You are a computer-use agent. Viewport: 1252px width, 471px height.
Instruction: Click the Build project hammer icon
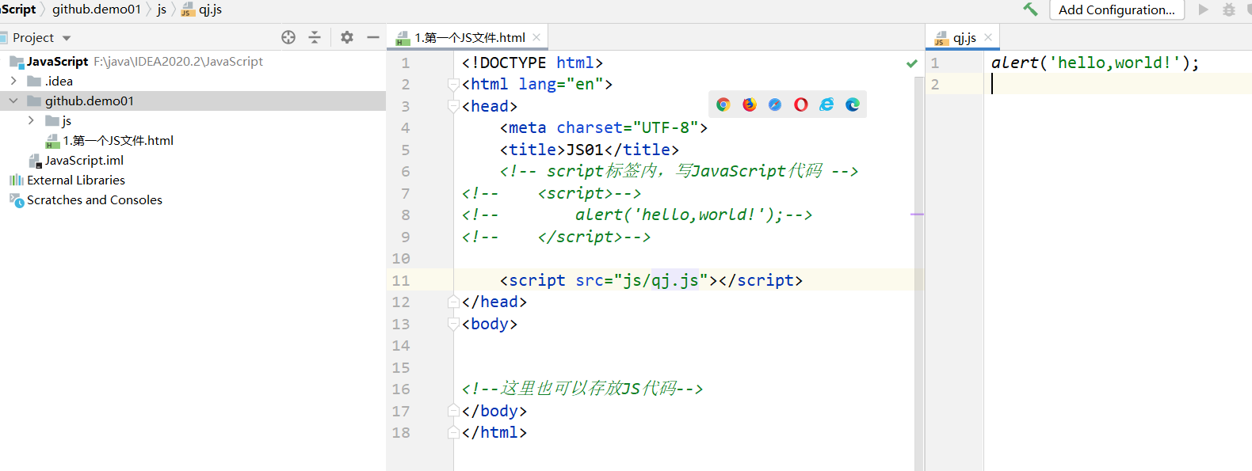1030,9
